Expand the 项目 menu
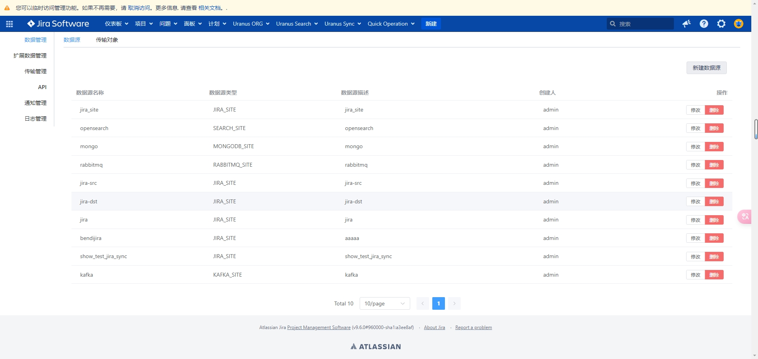The image size is (758, 359). pyautogui.click(x=144, y=24)
